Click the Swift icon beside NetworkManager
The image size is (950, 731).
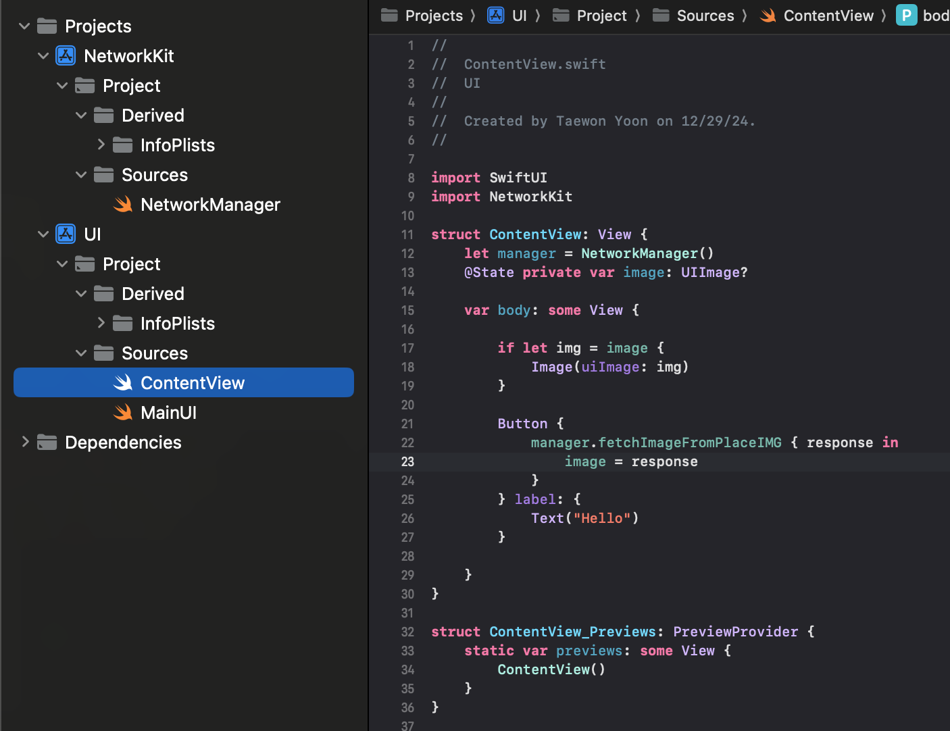pos(122,205)
